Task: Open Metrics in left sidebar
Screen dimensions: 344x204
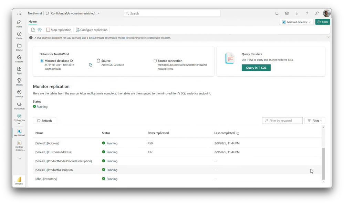Action: click(x=19, y=82)
